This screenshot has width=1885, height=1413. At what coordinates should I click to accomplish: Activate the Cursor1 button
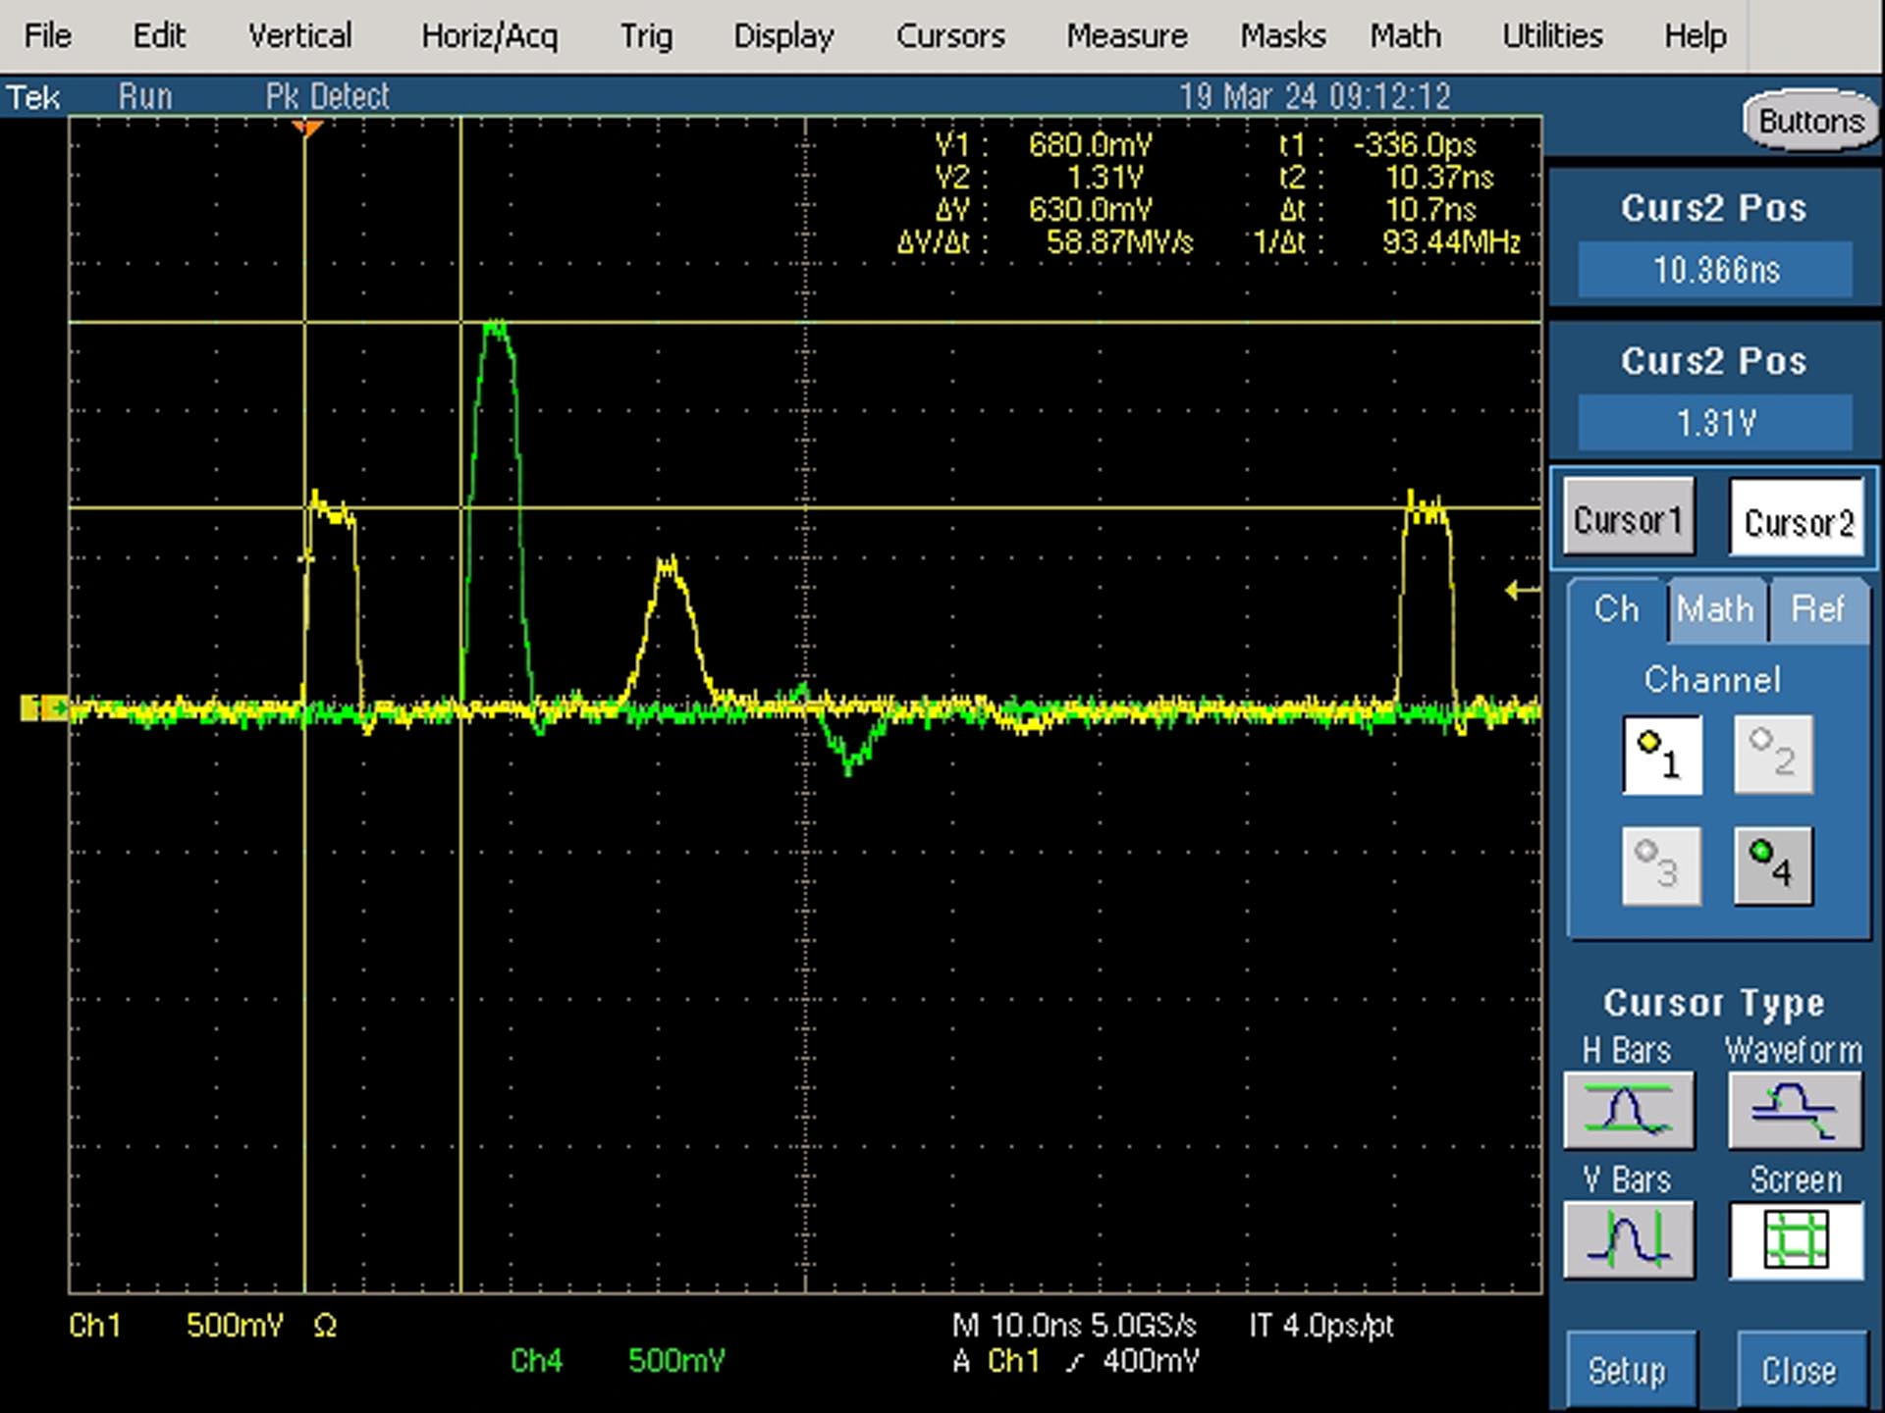point(1628,518)
